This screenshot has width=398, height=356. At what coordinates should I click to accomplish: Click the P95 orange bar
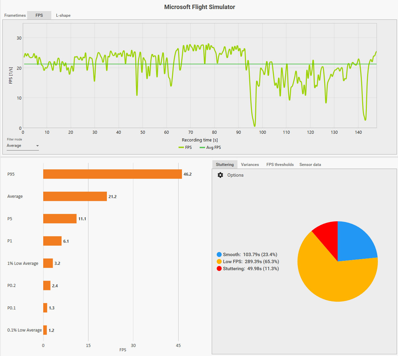point(113,174)
